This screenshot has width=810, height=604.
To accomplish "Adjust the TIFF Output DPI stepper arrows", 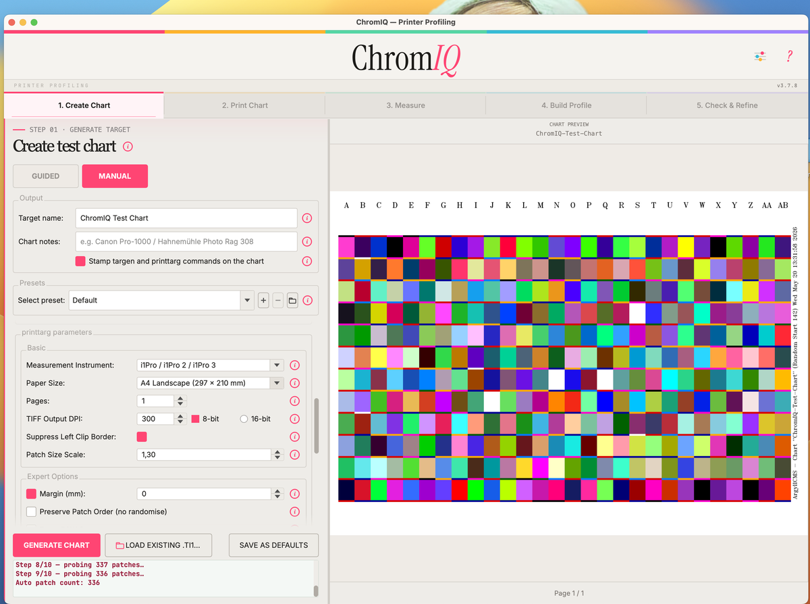I will 180,419.
